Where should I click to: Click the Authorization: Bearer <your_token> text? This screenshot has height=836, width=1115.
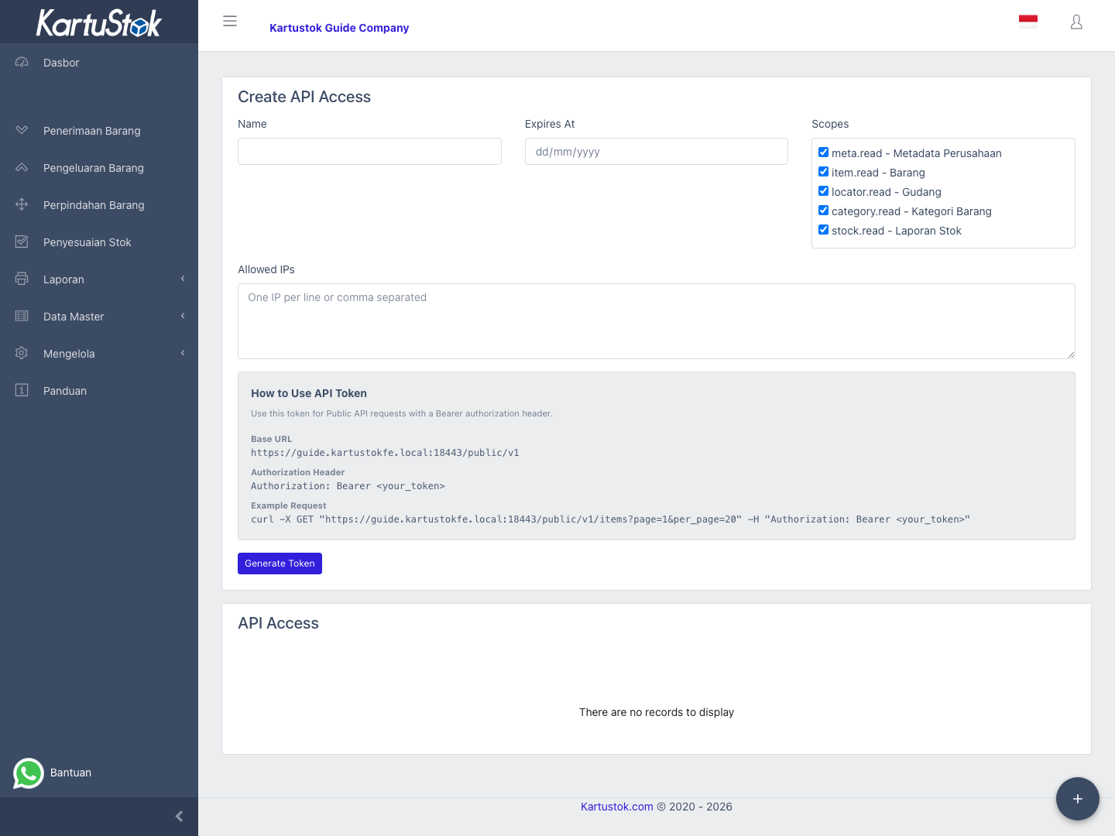coord(348,486)
